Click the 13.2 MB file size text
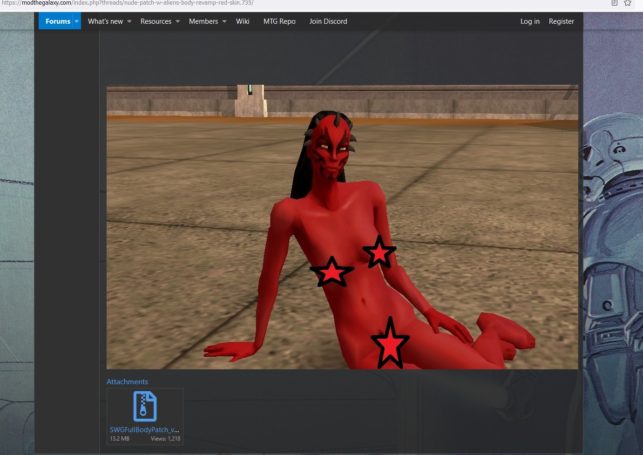Viewport: 643px width, 455px height. tap(120, 439)
